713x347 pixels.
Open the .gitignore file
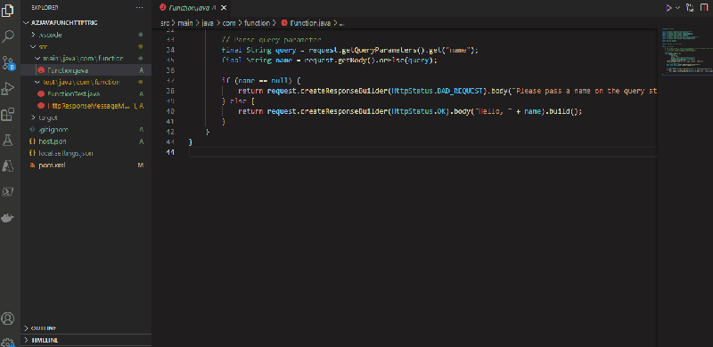click(x=53, y=129)
